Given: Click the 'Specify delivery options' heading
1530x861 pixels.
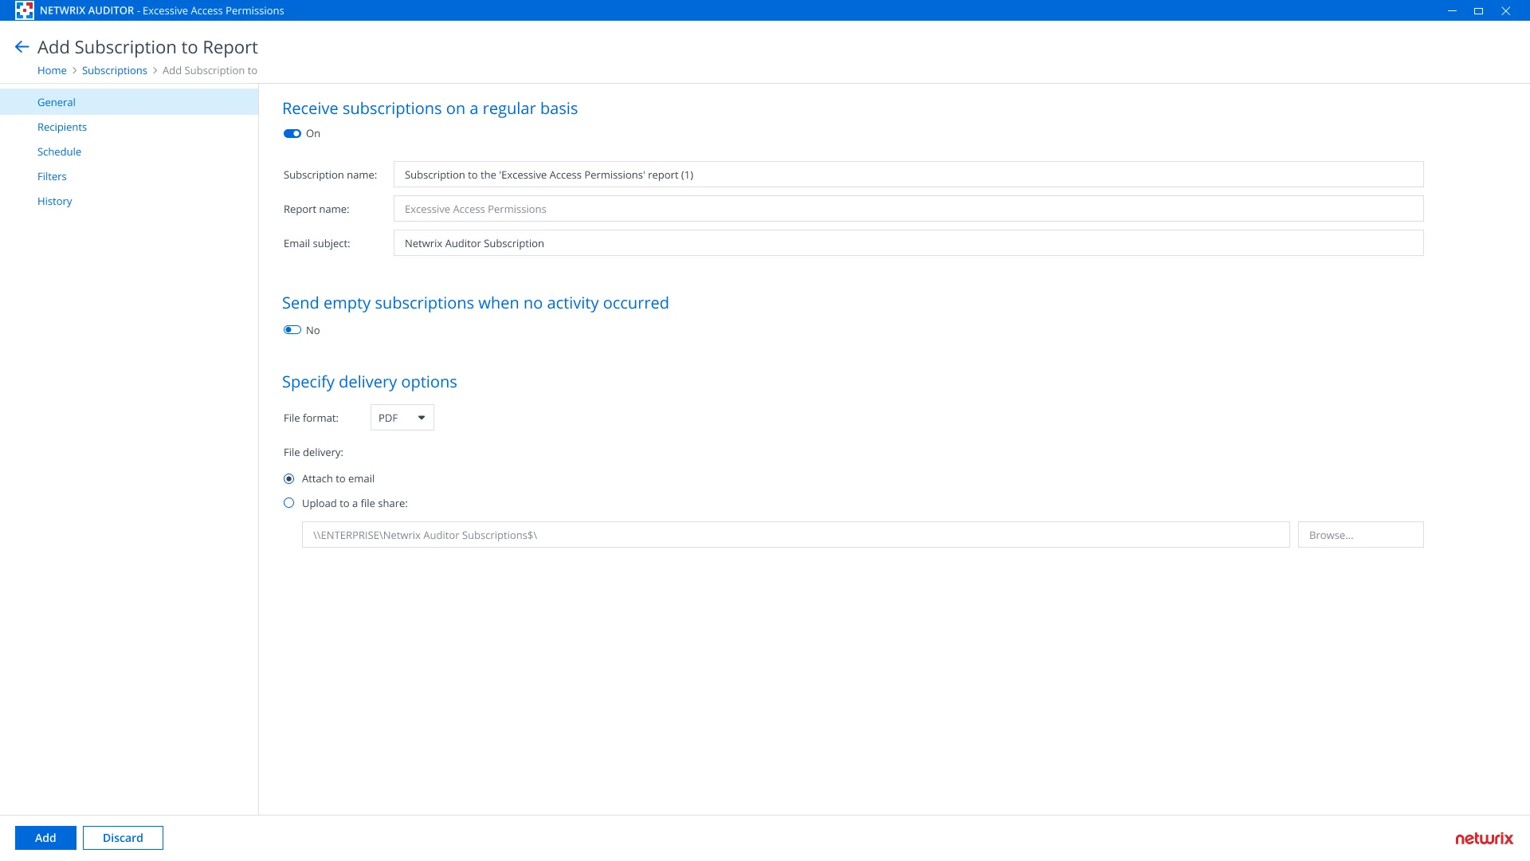Looking at the screenshot, I should pos(370,382).
